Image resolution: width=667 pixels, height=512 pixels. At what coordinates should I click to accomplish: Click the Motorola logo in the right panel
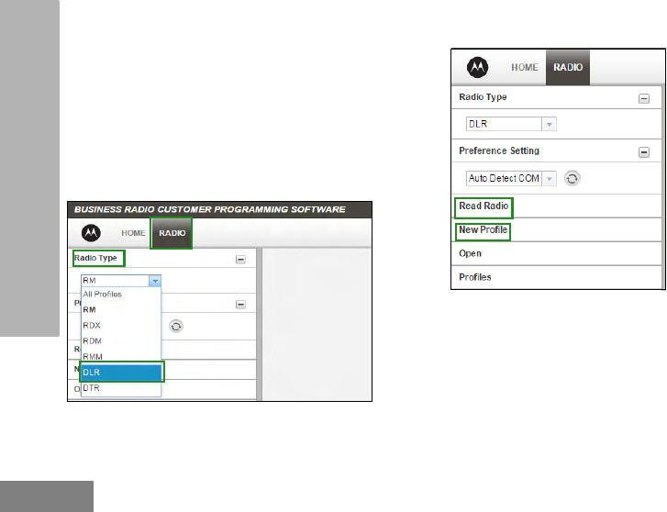click(478, 67)
